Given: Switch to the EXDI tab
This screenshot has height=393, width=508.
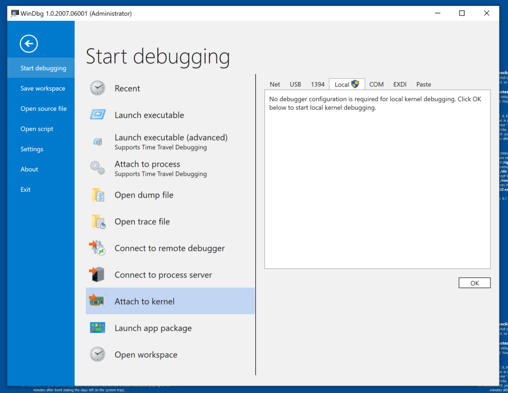Looking at the screenshot, I should pos(400,85).
